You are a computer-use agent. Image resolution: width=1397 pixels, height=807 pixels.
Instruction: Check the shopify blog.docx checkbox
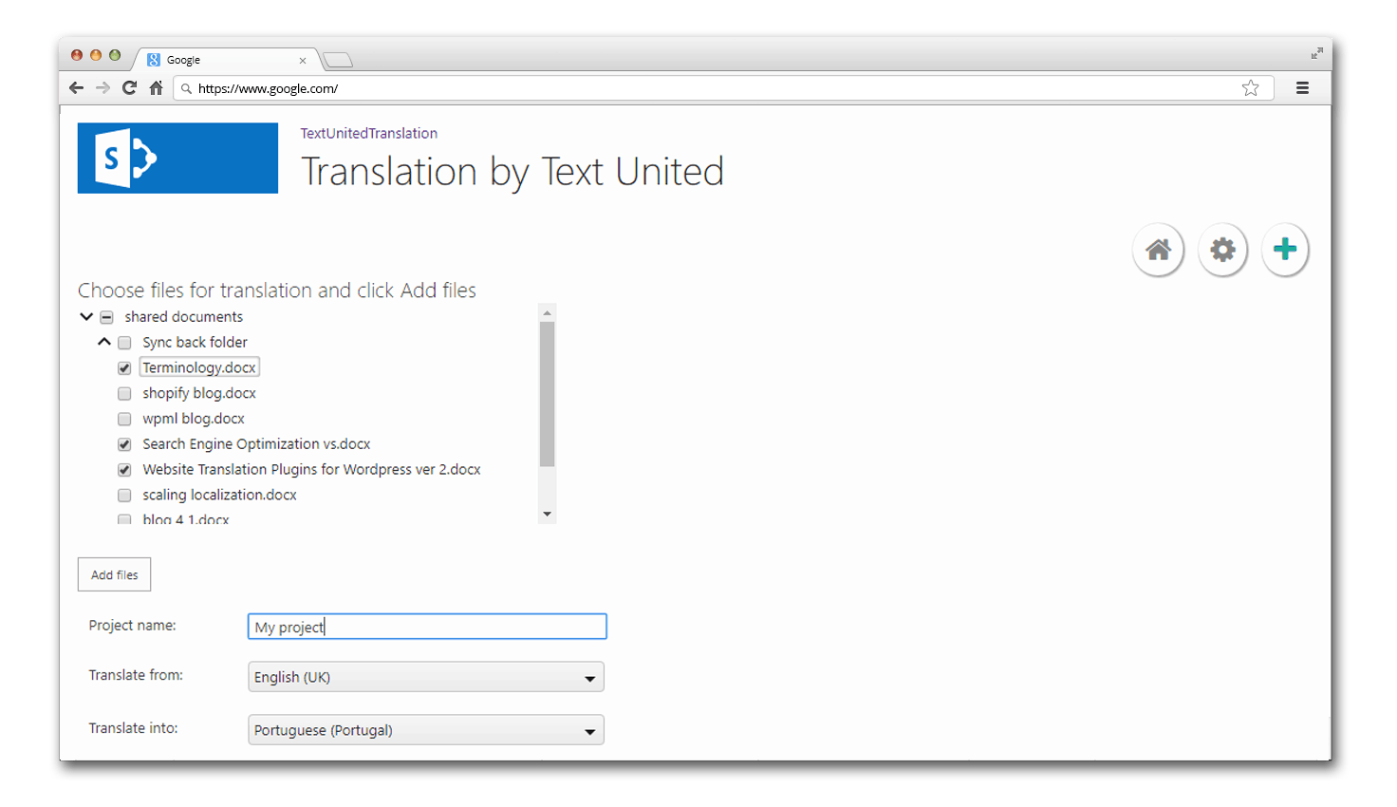(x=124, y=393)
